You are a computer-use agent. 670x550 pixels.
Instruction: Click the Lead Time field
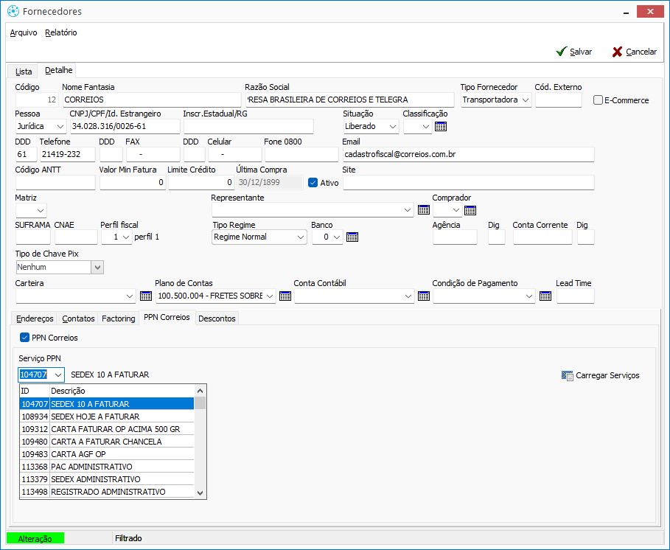pos(575,296)
